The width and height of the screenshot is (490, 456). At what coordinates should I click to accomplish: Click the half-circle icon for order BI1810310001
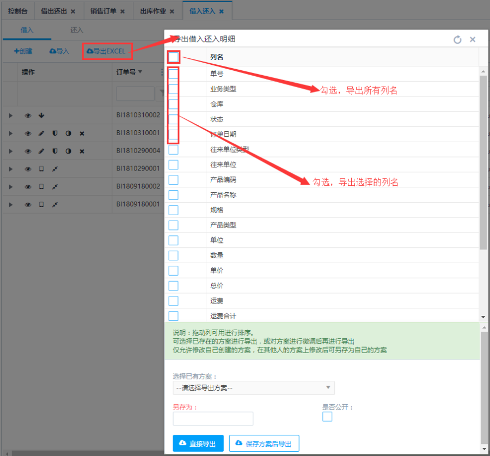[69, 133]
